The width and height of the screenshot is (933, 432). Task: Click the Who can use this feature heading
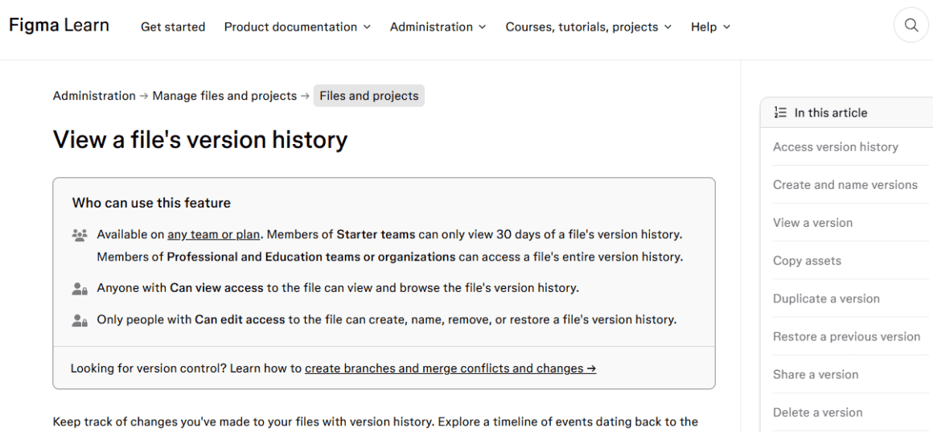coord(151,203)
